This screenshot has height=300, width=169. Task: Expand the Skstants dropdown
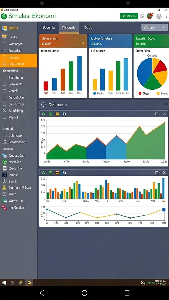[154, 27]
